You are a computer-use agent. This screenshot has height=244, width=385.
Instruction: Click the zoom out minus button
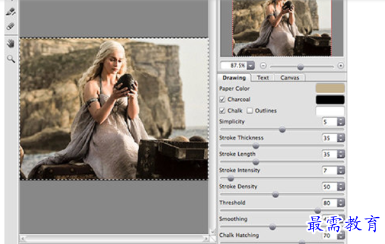pos(263,66)
